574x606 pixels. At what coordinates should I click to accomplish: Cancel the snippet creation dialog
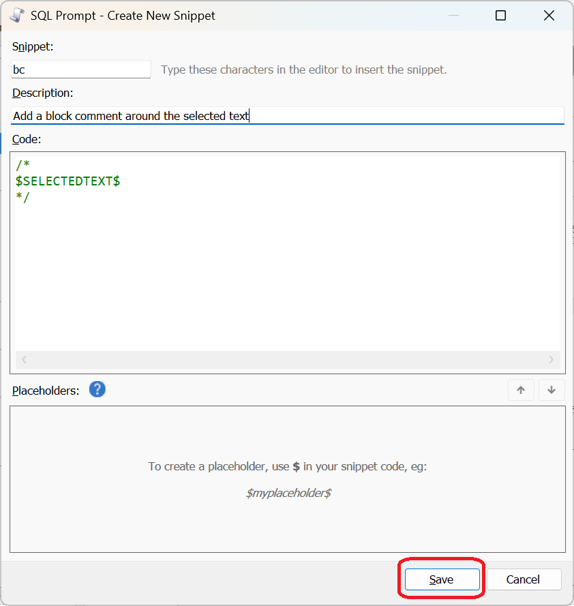(x=524, y=579)
